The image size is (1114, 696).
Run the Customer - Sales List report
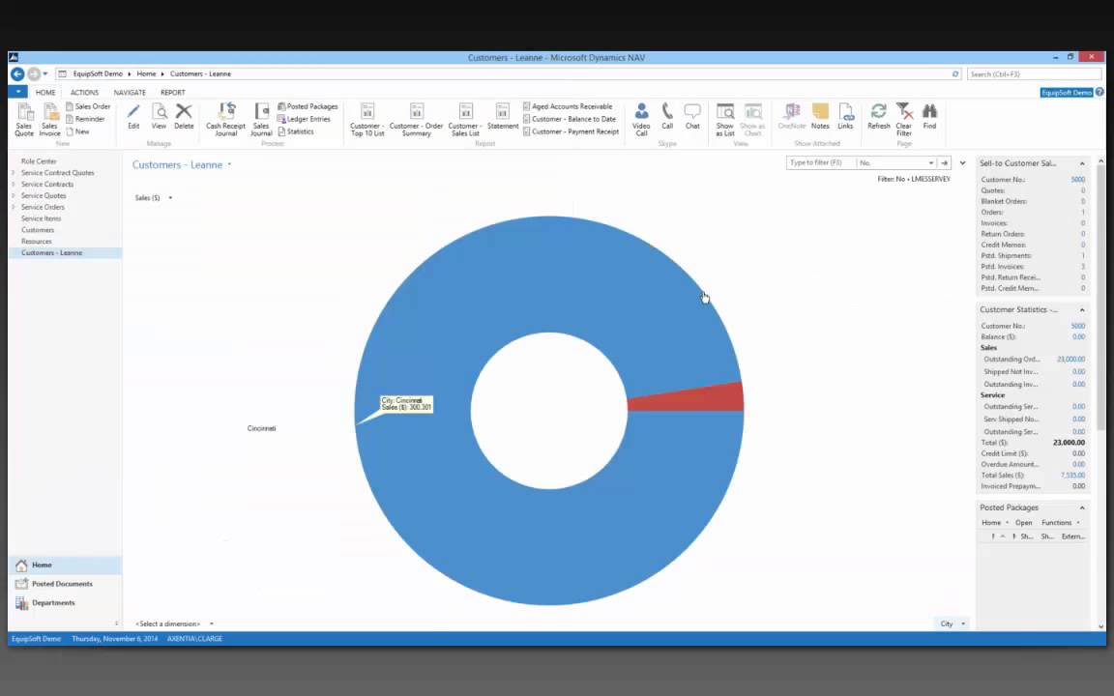coord(465,119)
